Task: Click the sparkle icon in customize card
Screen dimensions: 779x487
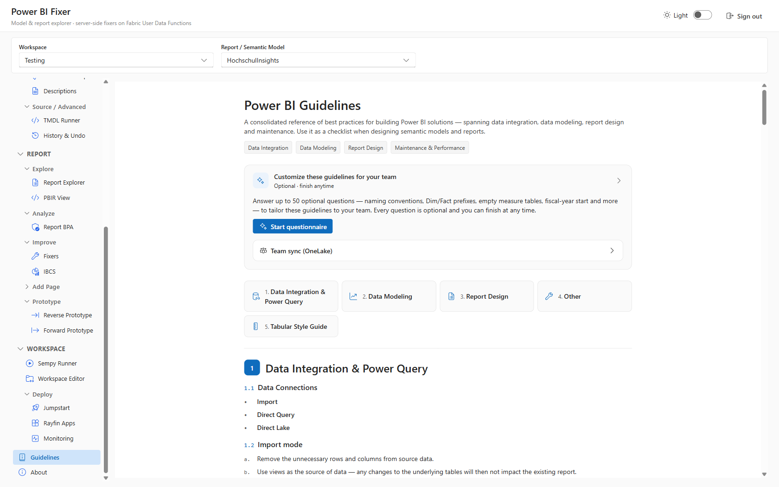Action: coord(261,180)
